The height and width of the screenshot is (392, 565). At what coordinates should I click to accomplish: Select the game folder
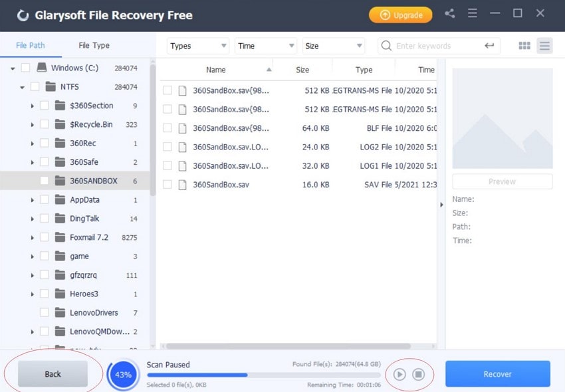[x=79, y=256]
